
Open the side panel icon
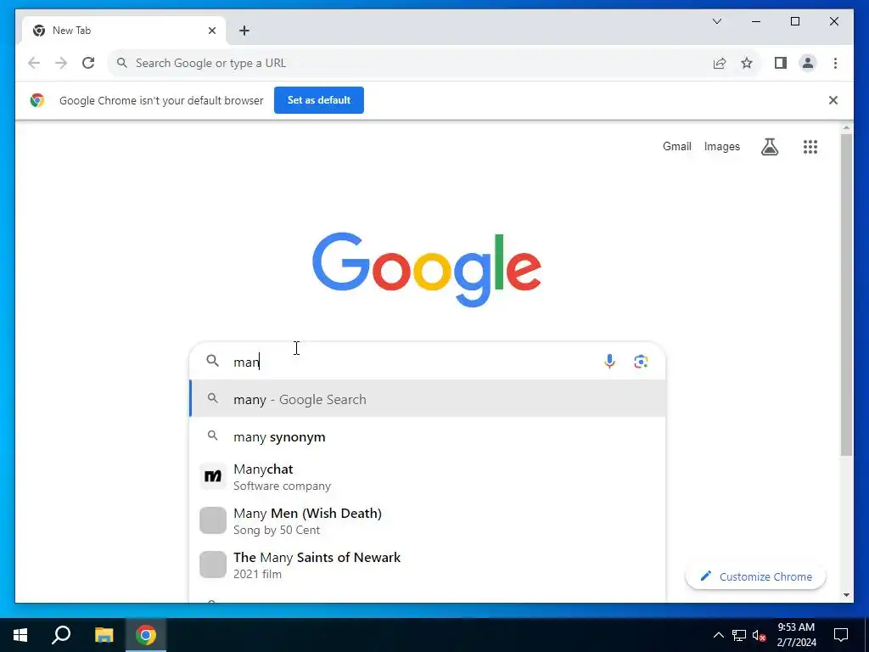[781, 63]
